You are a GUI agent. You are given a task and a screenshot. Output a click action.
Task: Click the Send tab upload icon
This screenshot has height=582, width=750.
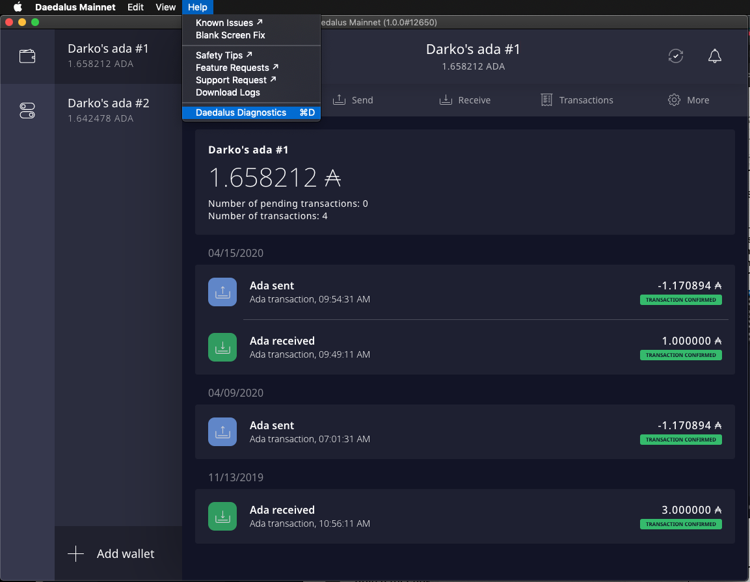click(x=339, y=99)
